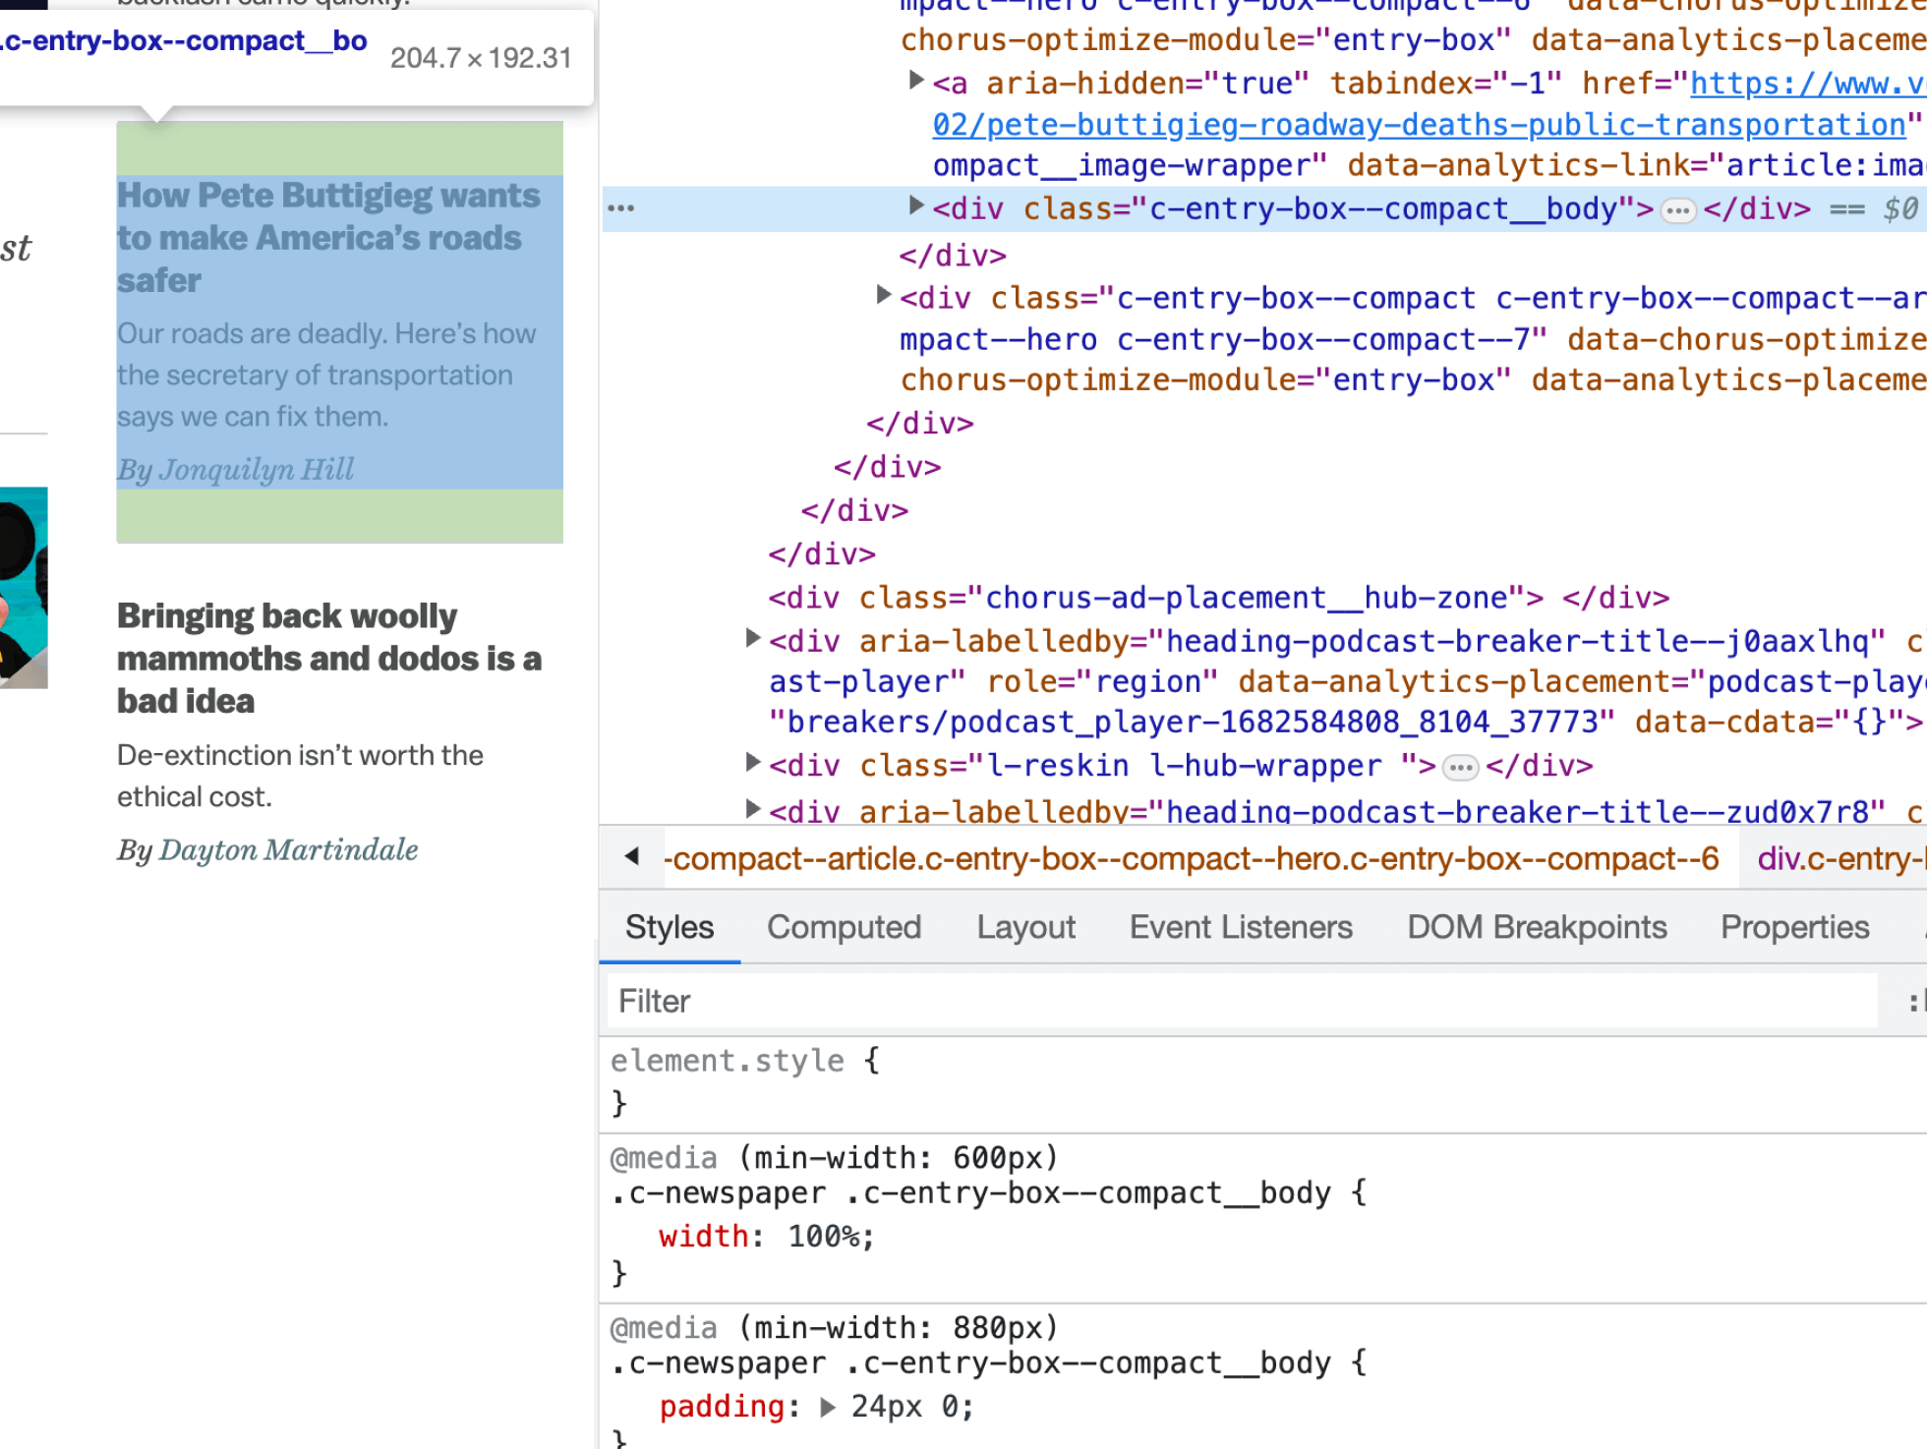Open the Properties tab
Screen dimensions: 1927x1449
pos(1794,927)
